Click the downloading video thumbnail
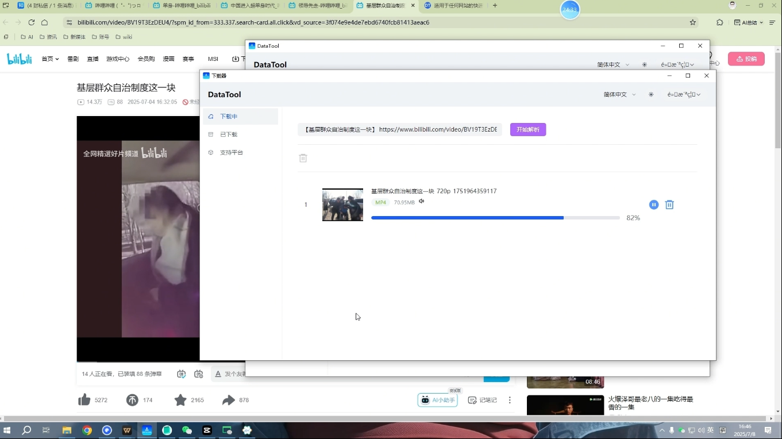This screenshot has width=782, height=439. [x=342, y=205]
